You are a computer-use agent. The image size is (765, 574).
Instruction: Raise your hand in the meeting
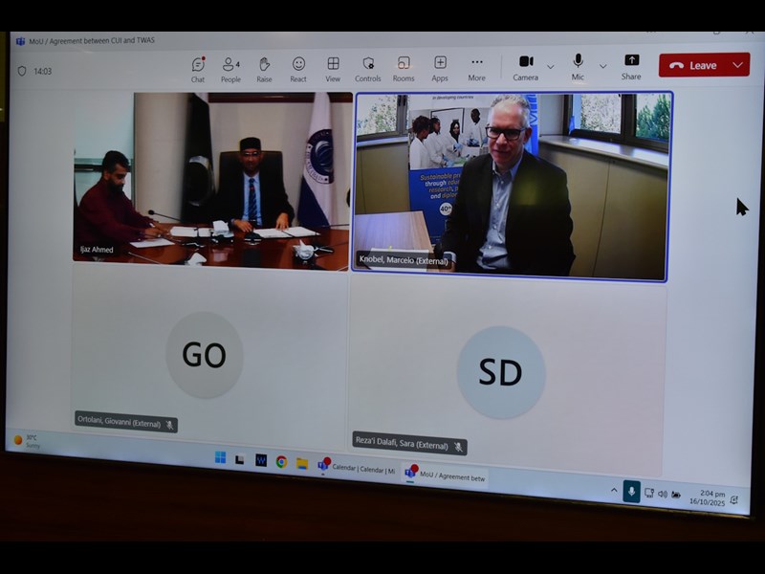[264, 68]
